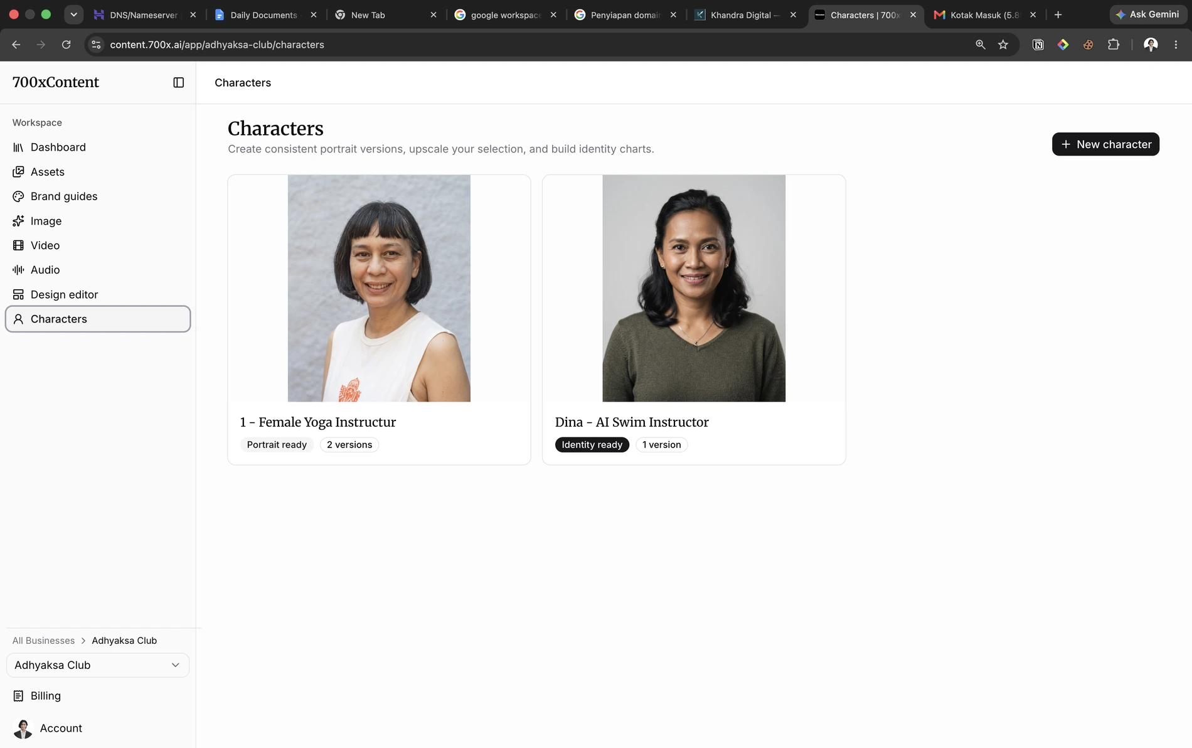Screen dimensions: 1192x748
Task: Click the 1 version badge
Action: [x=661, y=444]
